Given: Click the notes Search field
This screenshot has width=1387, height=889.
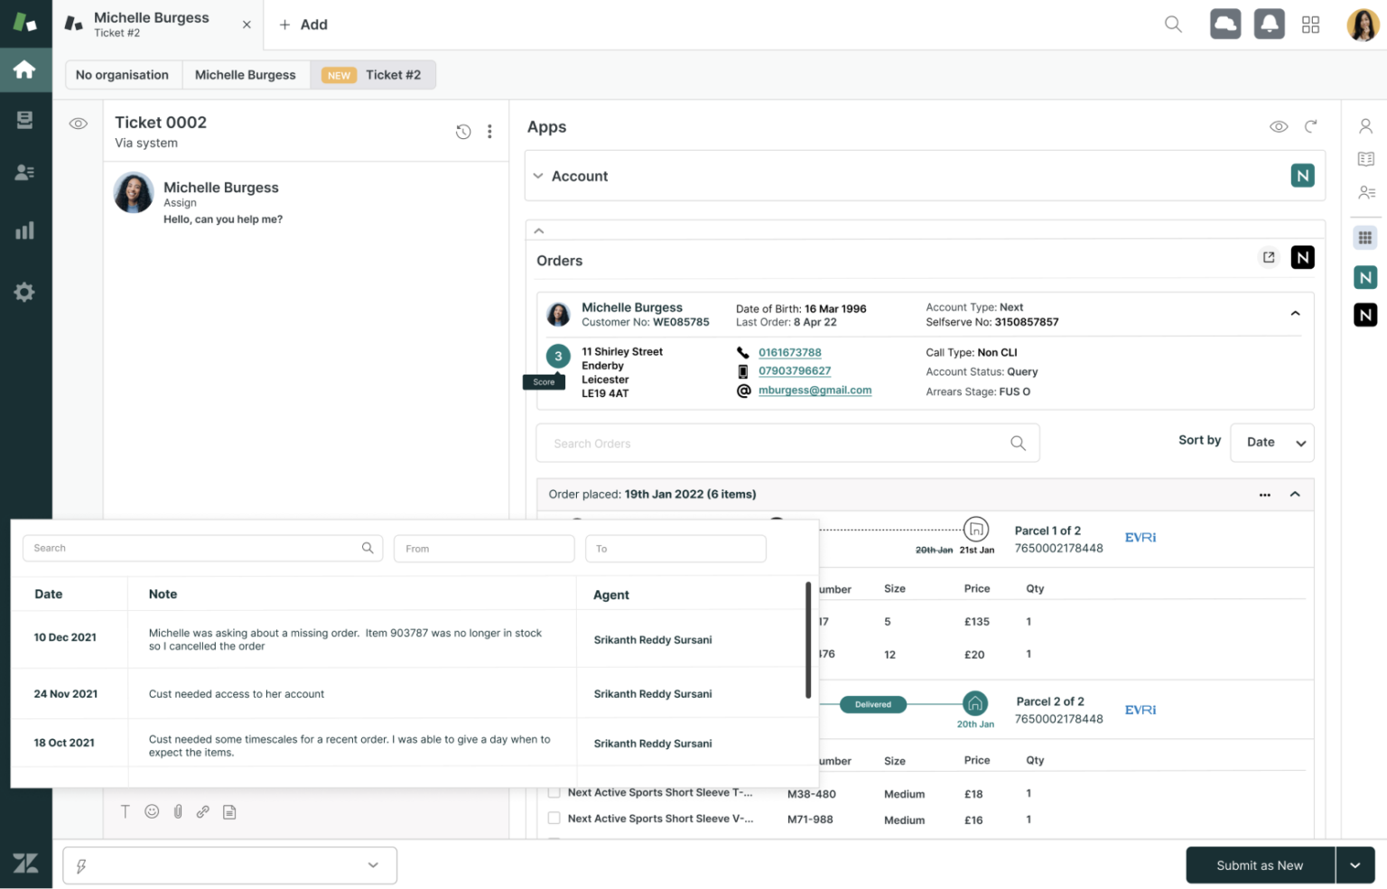Looking at the screenshot, I should [x=202, y=548].
